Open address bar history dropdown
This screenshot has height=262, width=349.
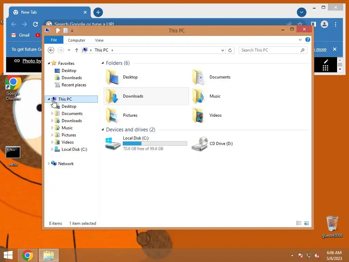pos(223,50)
